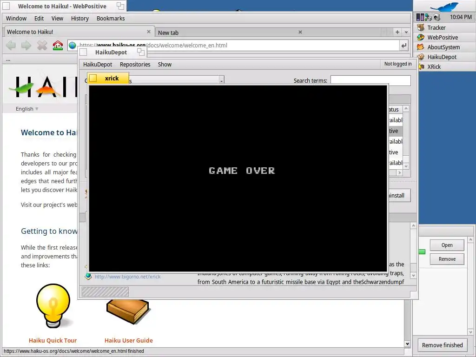
Task: Click the description pane scroll up arrow
Action: click(413, 225)
